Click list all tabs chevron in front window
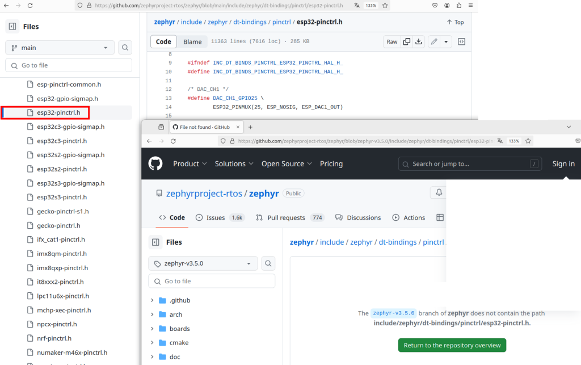The height and width of the screenshot is (365, 581). coord(569,127)
